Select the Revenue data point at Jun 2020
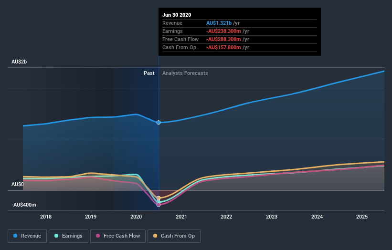This screenshot has width=392, height=250. pos(159,123)
